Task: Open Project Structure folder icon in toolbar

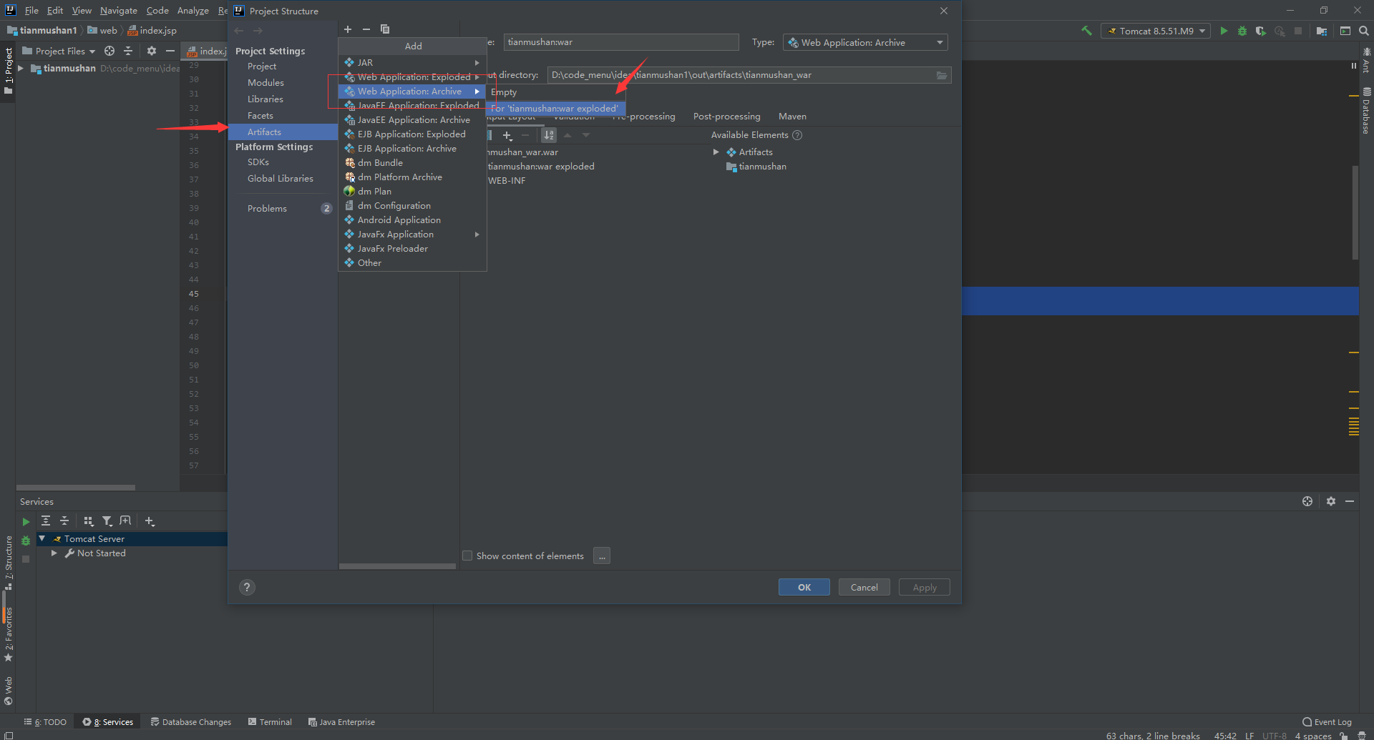Action: [1322, 31]
